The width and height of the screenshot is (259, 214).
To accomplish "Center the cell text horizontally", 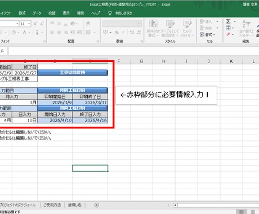I will coord(59,33).
